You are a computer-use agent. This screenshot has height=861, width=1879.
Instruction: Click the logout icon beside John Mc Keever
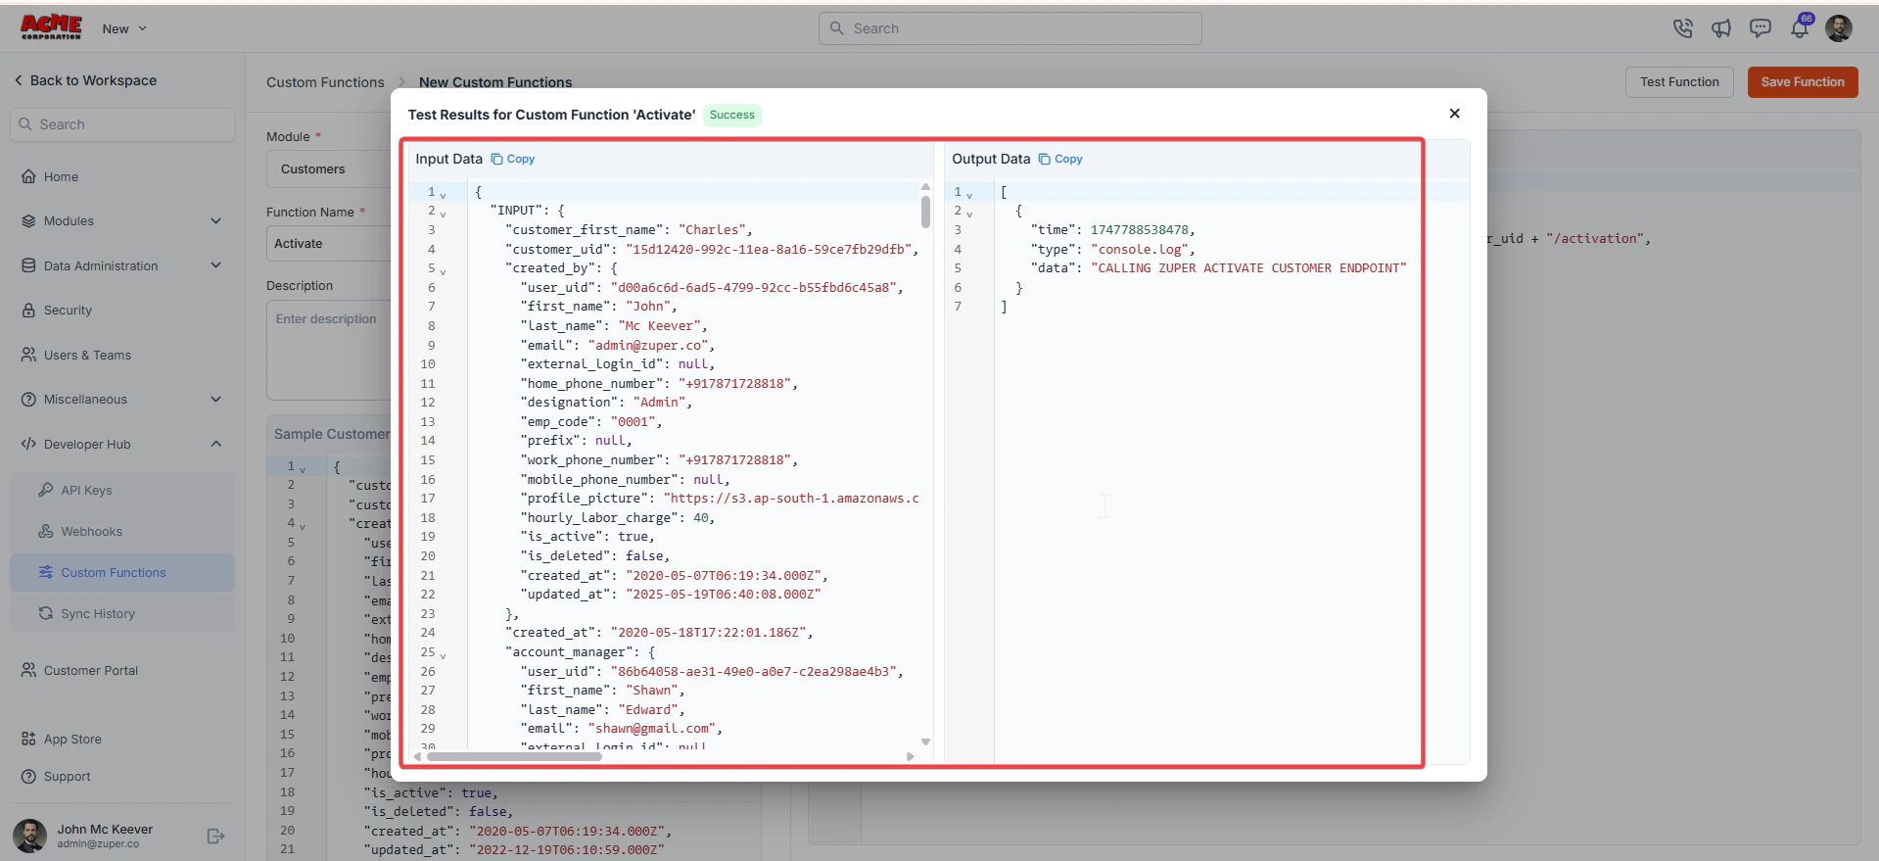pyautogui.click(x=216, y=836)
